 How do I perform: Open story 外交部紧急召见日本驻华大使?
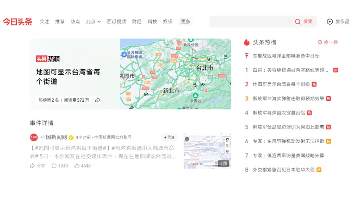click(284, 170)
